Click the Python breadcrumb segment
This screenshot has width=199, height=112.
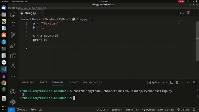click(x=63, y=19)
